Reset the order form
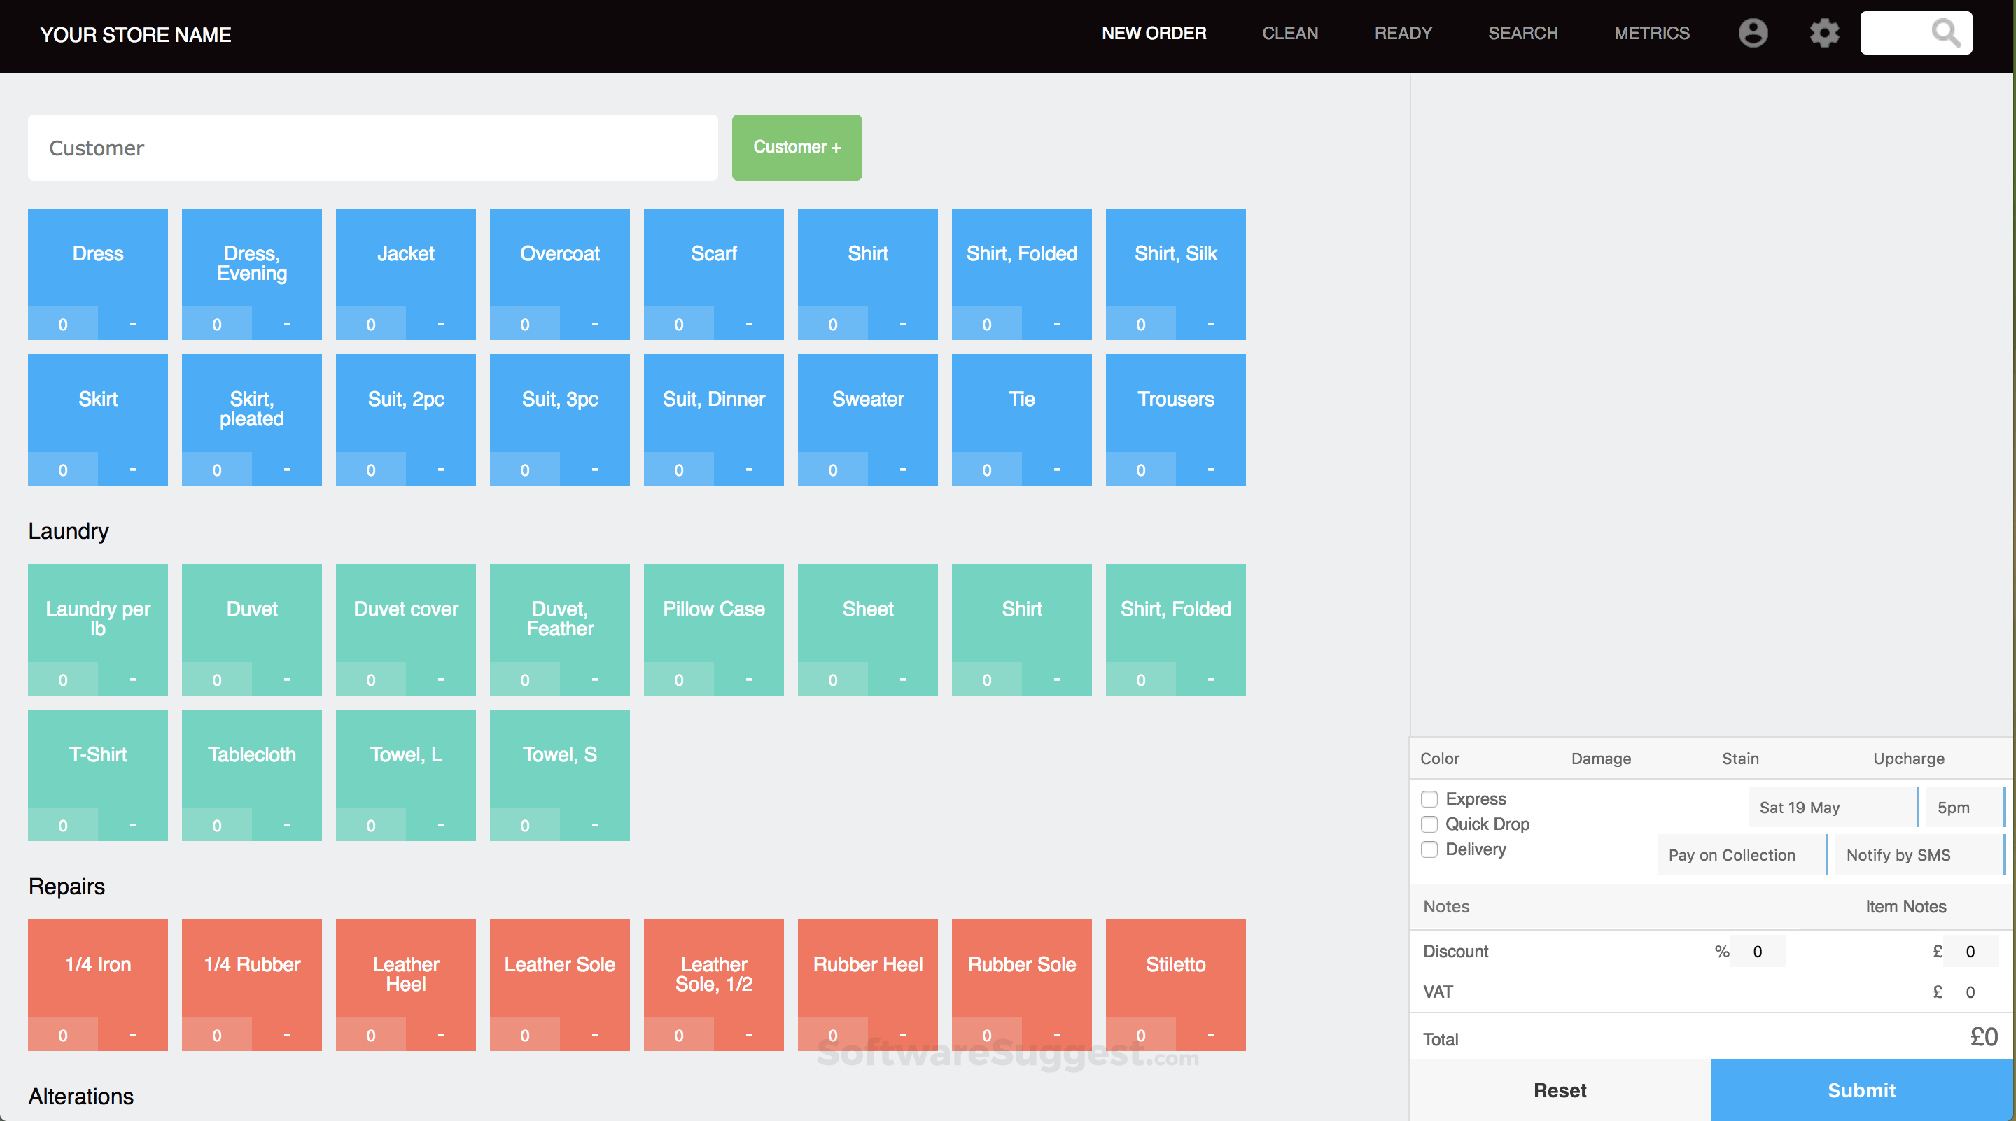The image size is (2016, 1121). pos(1559,1090)
